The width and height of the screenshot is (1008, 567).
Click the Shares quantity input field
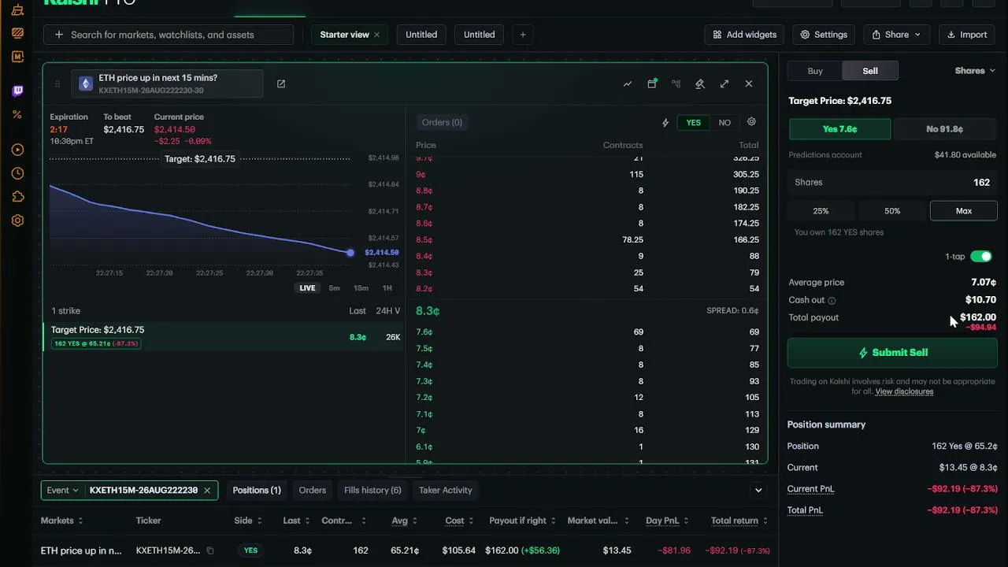click(892, 182)
